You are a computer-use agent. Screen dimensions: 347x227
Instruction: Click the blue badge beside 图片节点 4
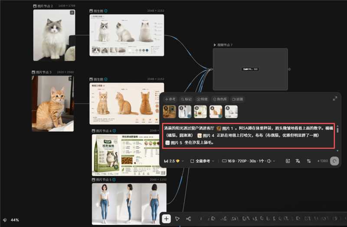pyautogui.click(x=114, y=131)
